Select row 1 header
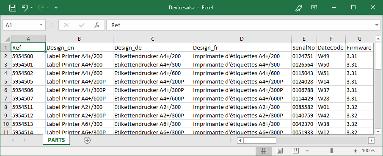 6,47
